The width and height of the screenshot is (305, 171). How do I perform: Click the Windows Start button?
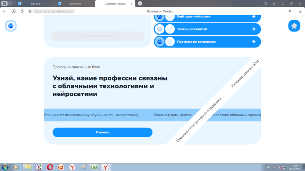5,167
